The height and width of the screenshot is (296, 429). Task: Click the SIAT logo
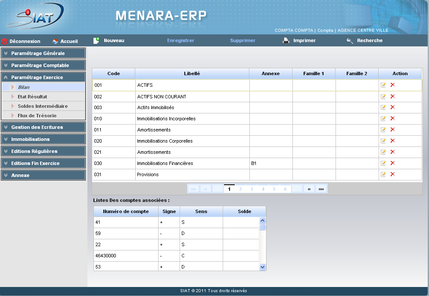pyautogui.click(x=35, y=16)
